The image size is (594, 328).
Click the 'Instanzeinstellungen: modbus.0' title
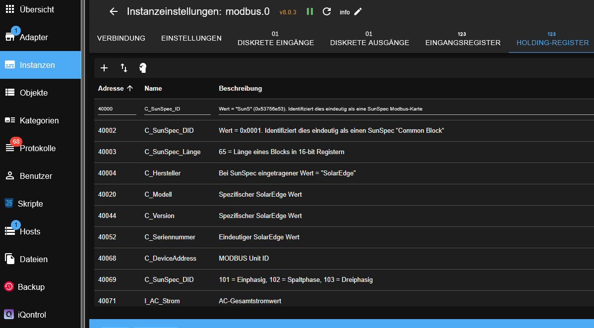(x=198, y=11)
